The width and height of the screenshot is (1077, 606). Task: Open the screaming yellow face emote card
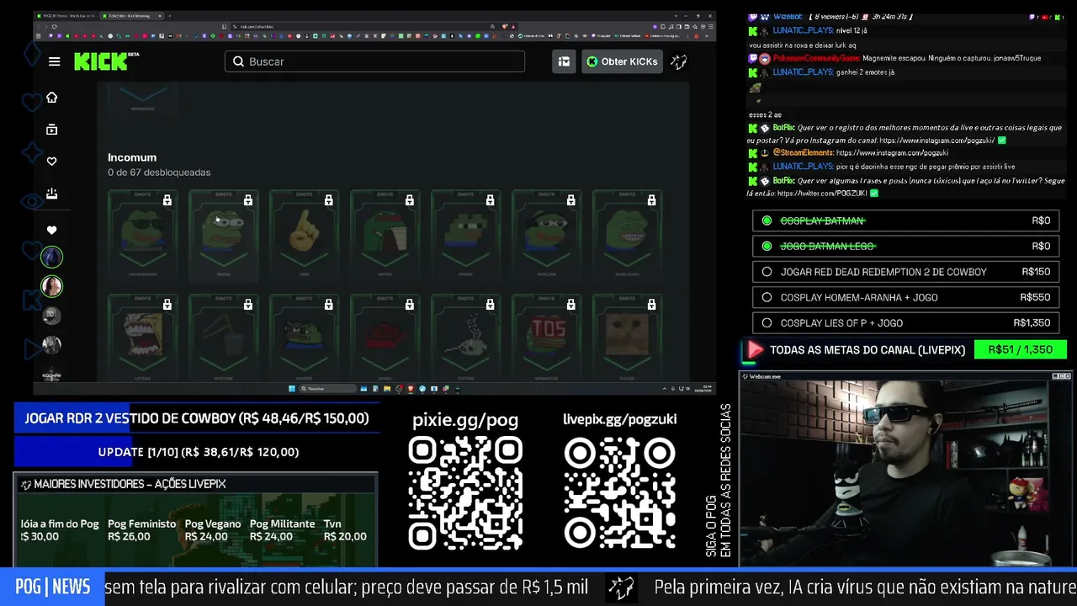tap(142, 337)
